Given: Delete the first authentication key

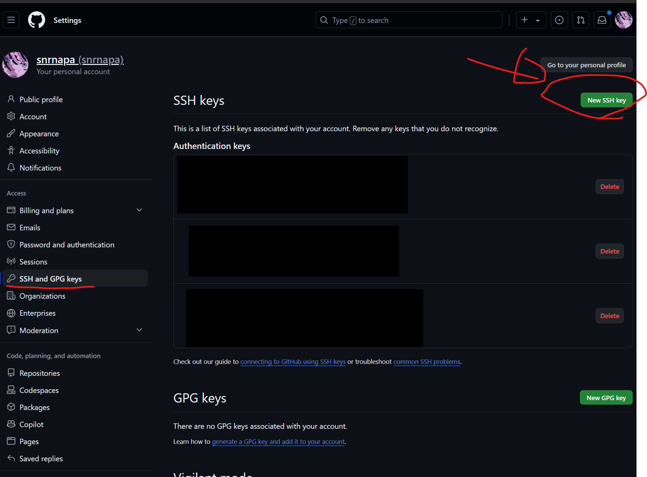Looking at the screenshot, I should click(x=610, y=187).
